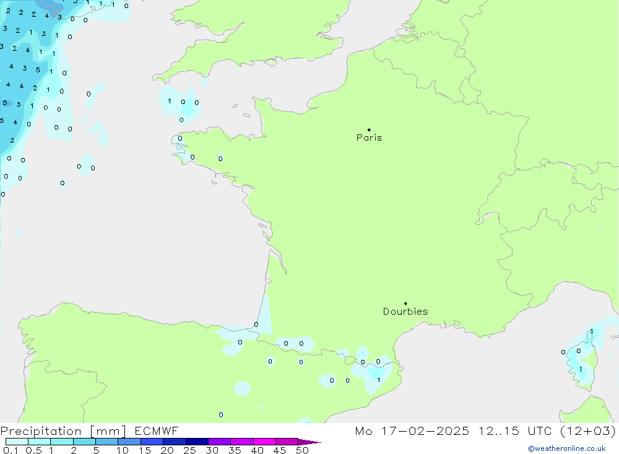This screenshot has height=454, width=619.
Task: Pick the legend swatch between 15 and 20
Action: pyautogui.click(x=152, y=442)
